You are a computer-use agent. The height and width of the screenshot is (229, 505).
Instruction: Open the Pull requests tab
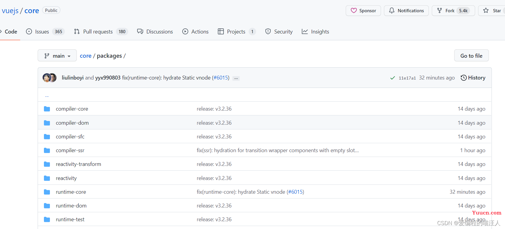click(101, 31)
